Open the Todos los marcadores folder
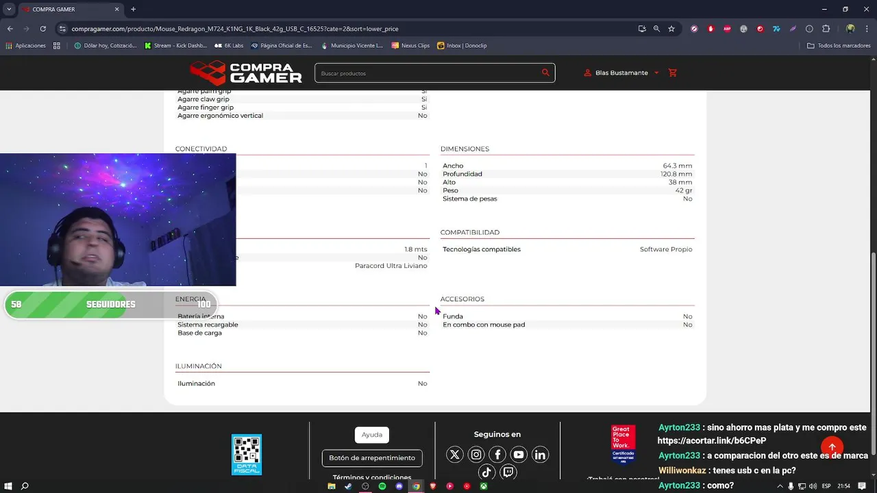877x493 pixels. pyautogui.click(x=839, y=46)
